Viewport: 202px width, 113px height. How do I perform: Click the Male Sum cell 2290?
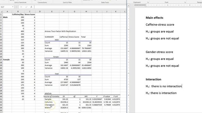(x=64, y=46)
